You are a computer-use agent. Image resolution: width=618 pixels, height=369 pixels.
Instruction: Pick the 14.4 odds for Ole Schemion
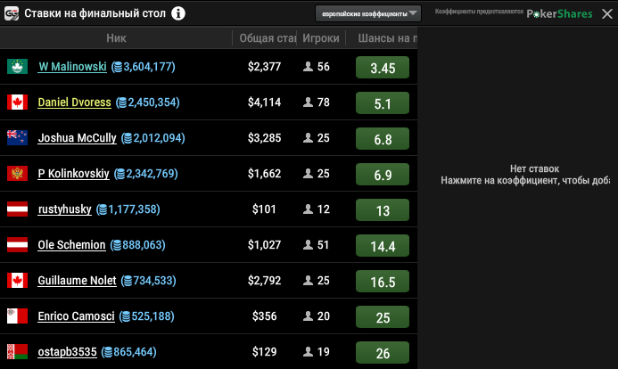[383, 246]
